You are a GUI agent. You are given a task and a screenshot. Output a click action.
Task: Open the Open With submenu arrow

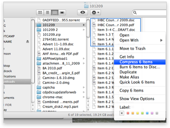pyautogui.click(x=161, y=40)
